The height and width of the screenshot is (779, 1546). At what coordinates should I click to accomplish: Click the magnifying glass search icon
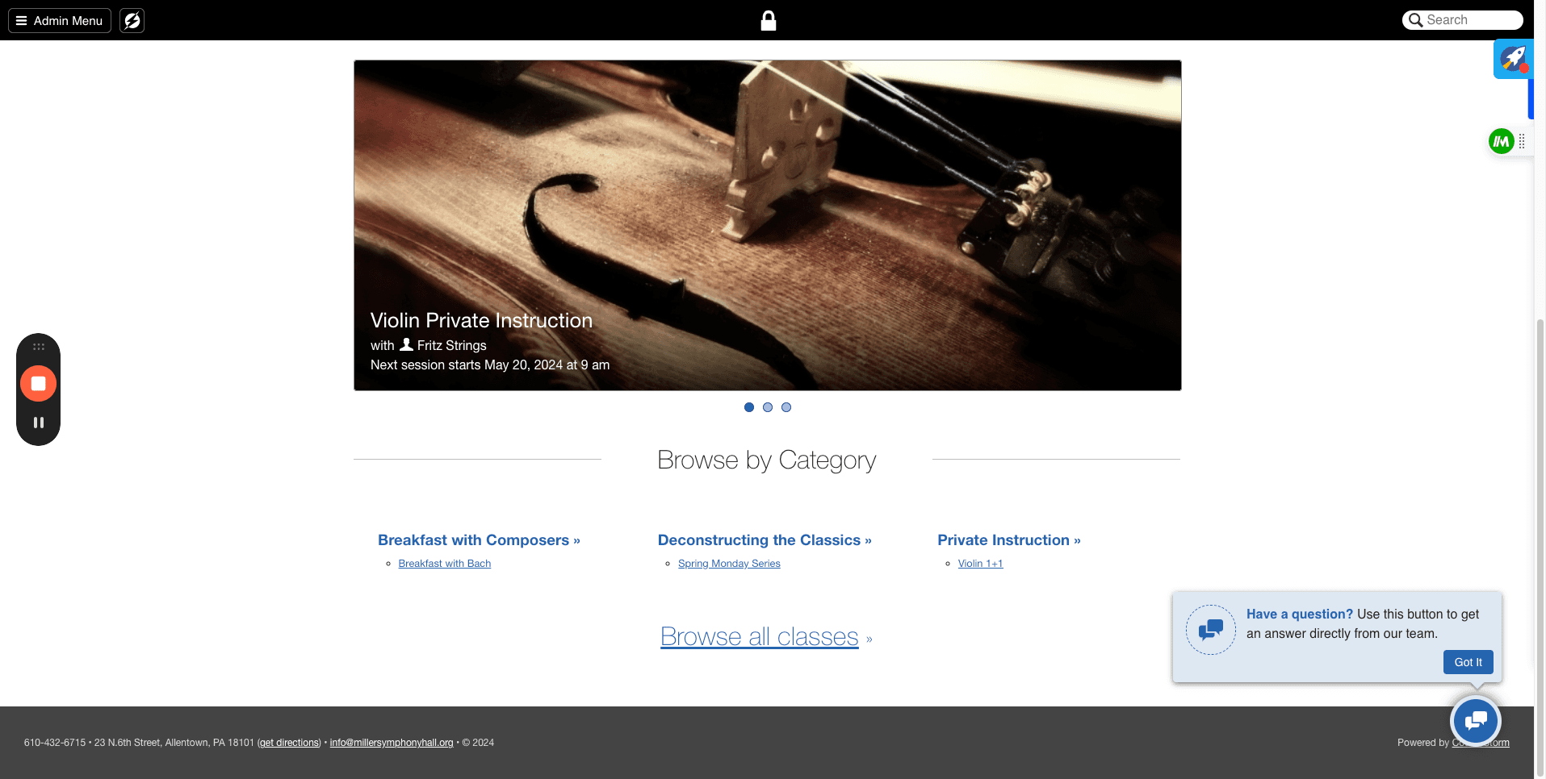[1415, 20]
